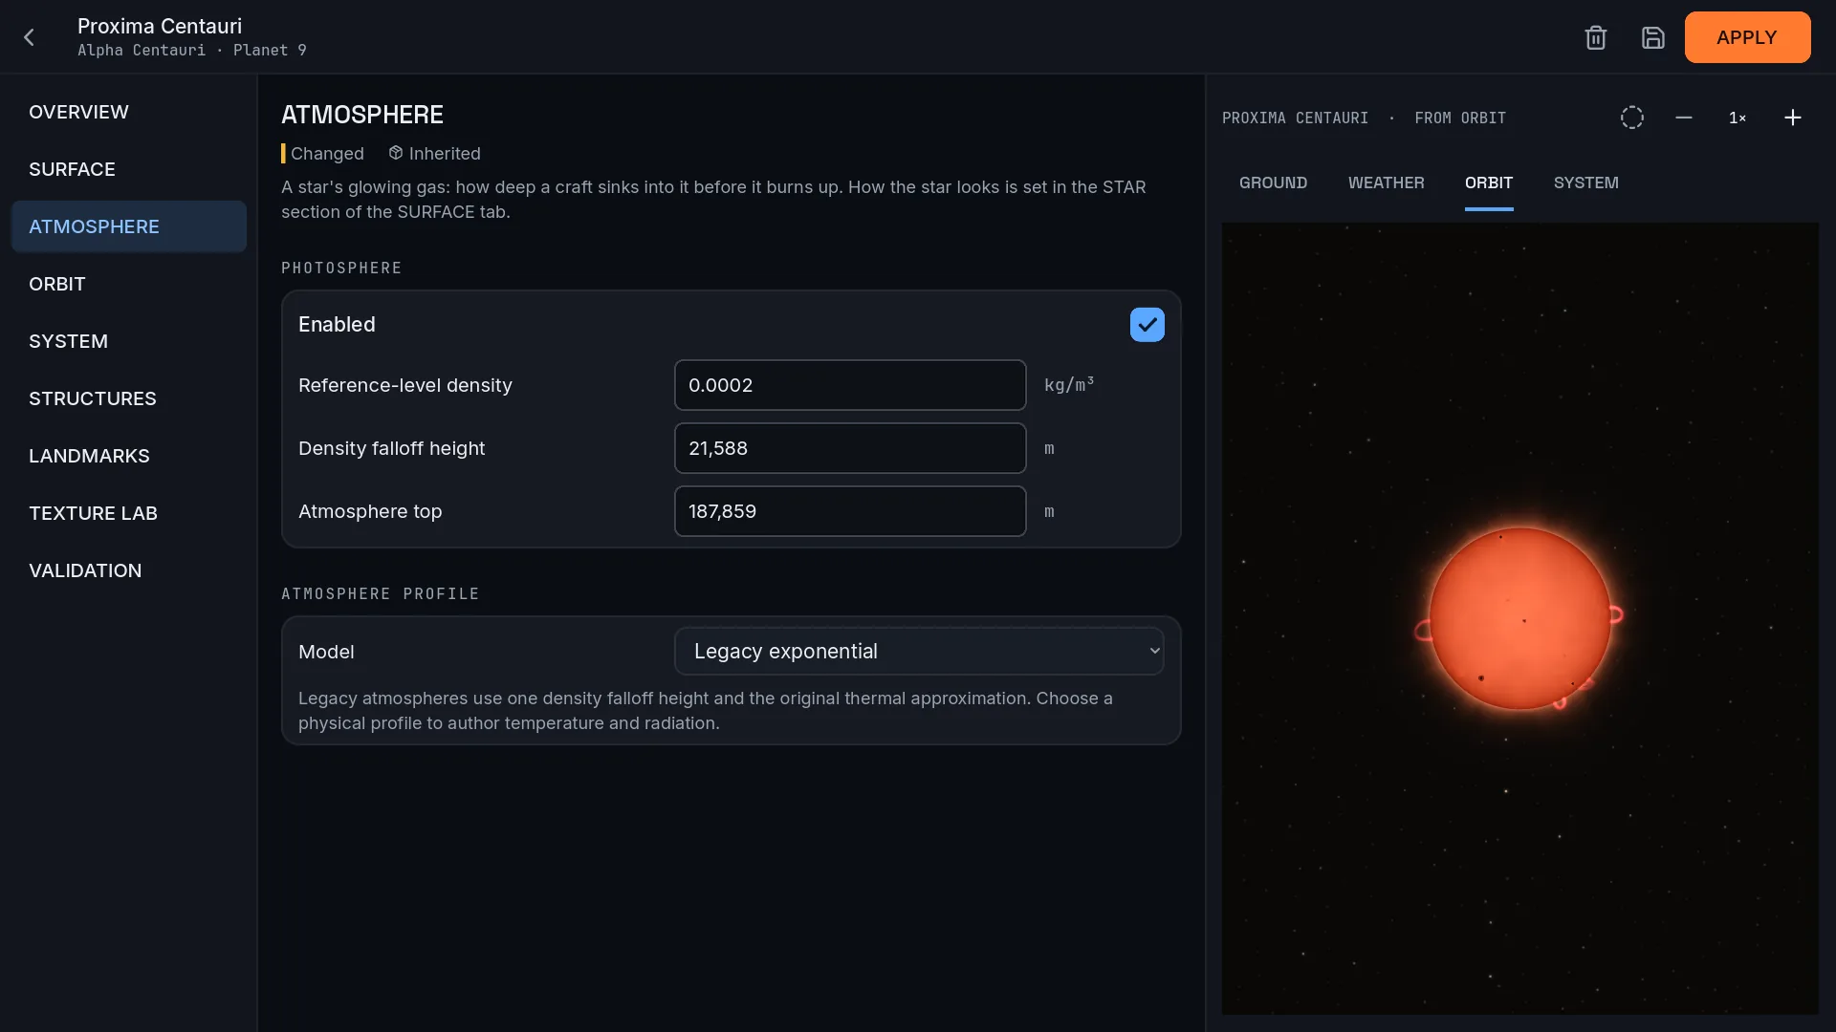Click the ATMOSPHERE PROFILE heading

[381, 593]
